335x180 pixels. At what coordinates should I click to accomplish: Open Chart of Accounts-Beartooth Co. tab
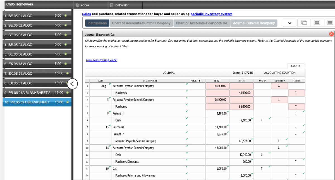pyautogui.click(x=202, y=23)
